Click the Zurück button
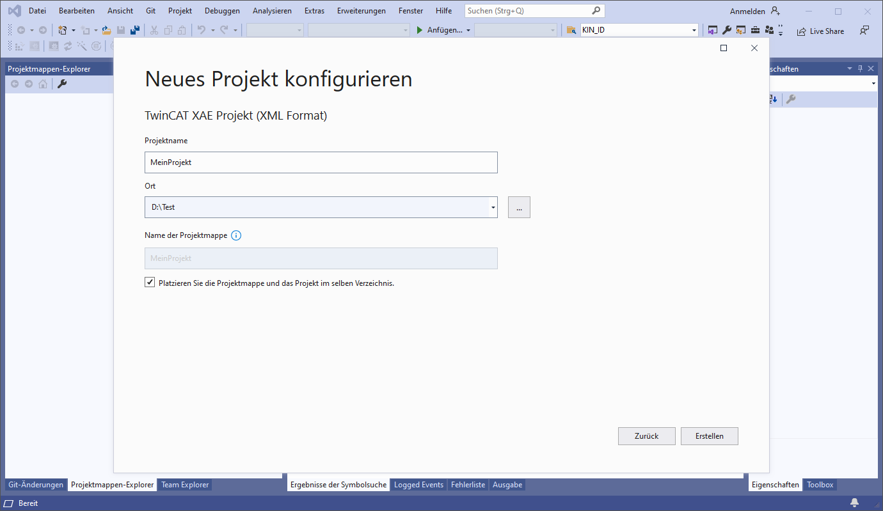Viewport: 883px width, 511px height. (647, 436)
